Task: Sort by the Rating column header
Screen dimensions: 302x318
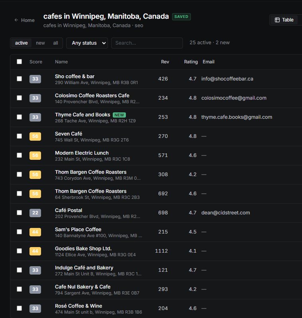Action: tap(191, 62)
